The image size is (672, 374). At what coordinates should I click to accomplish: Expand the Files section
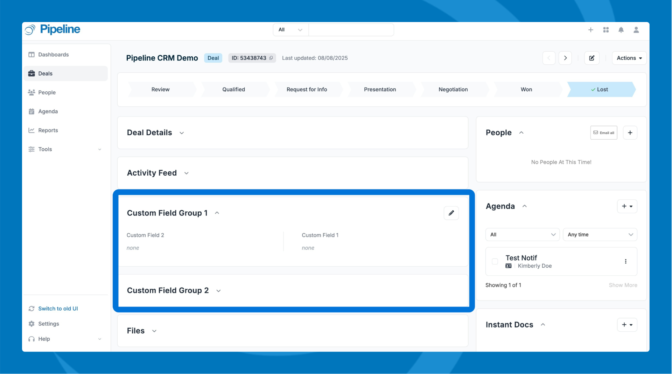click(x=154, y=331)
